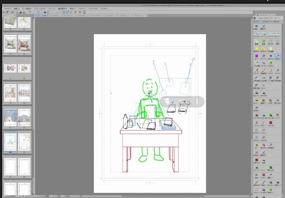The image size is (285, 198).
Task: Toggle the grid display toolbar icon
Action: click(80, 12)
